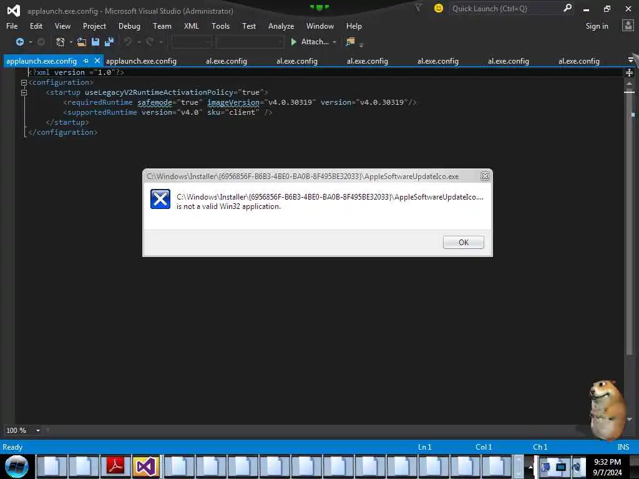
Task: Click the Visual Studio taskbar icon
Action: pos(146,467)
